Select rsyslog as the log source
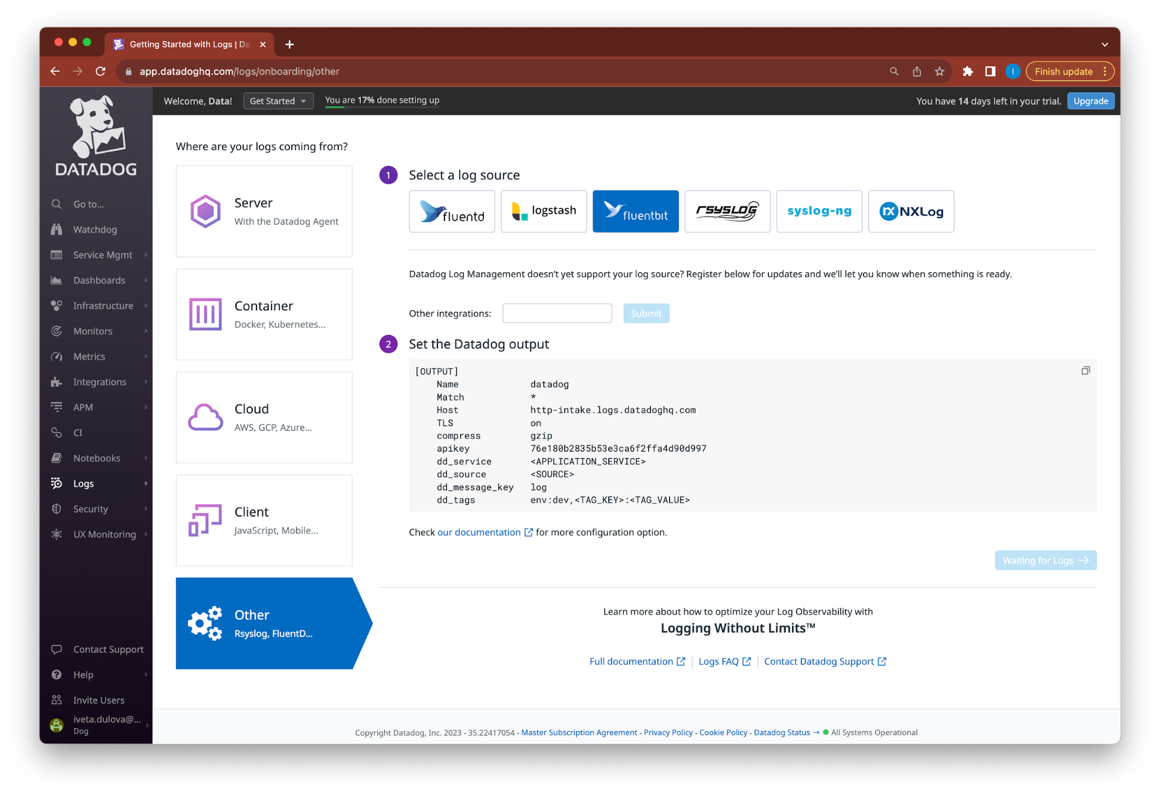Image resolution: width=1160 pixels, height=796 pixels. (727, 211)
